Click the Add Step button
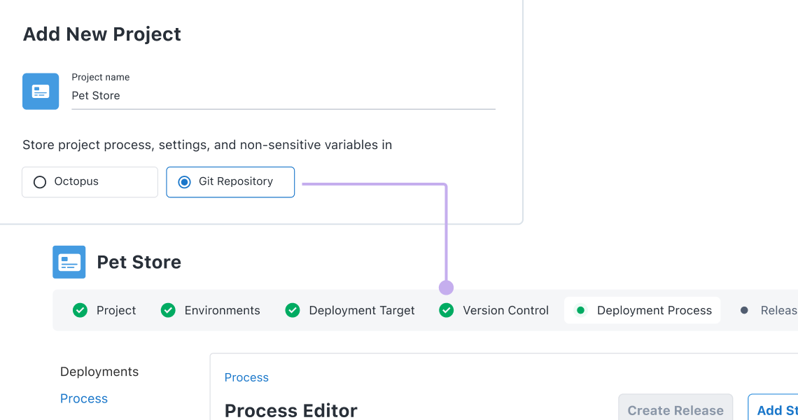The width and height of the screenshot is (798, 420). pos(773,409)
